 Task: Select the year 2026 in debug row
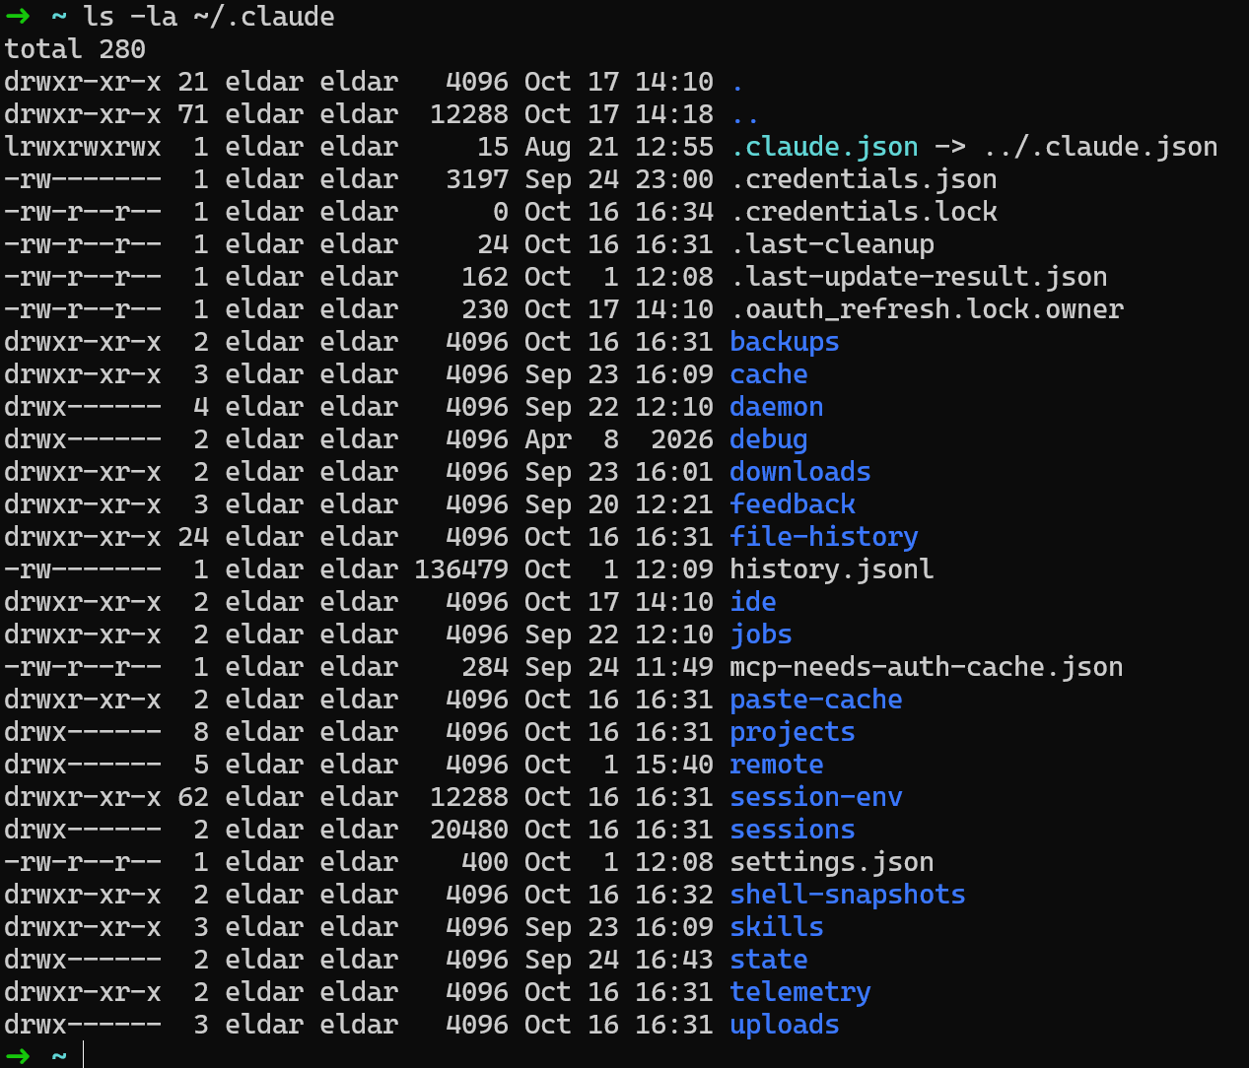(x=682, y=439)
